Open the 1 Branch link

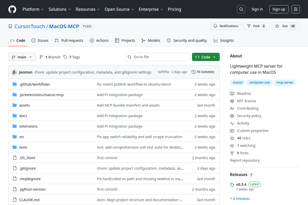[x=50, y=57]
